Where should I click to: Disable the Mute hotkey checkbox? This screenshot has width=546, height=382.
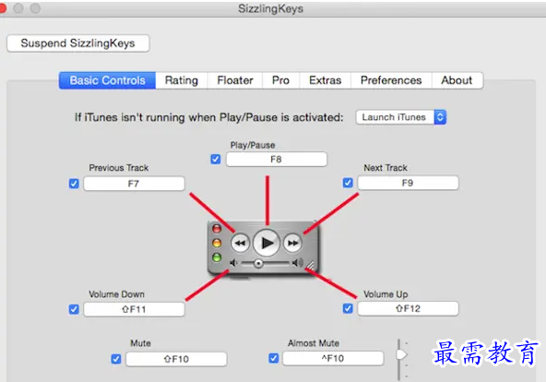(116, 359)
